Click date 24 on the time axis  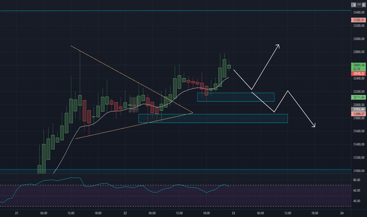tap(342, 213)
